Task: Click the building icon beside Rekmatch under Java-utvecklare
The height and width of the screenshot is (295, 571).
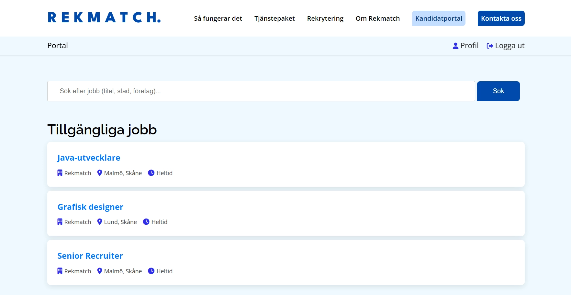Action: [x=60, y=173]
